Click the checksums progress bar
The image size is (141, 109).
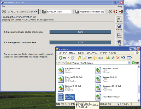click(80, 32)
